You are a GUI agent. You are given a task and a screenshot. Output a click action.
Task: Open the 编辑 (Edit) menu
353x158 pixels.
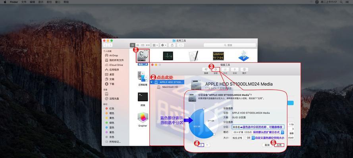pyautogui.click(x=32, y=2)
